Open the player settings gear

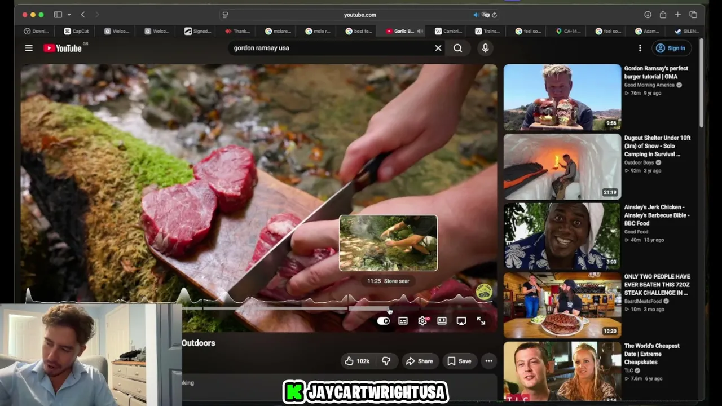422,321
